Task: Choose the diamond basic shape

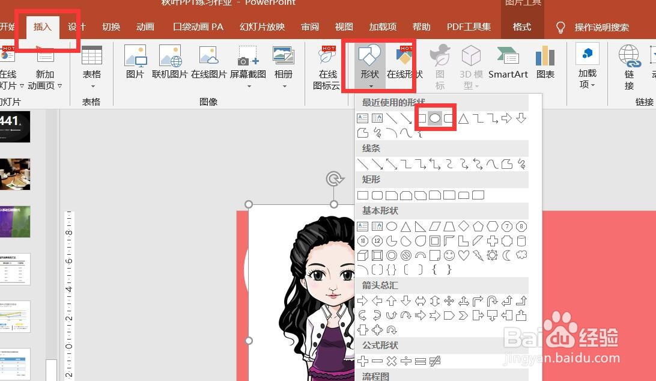Action: point(464,227)
